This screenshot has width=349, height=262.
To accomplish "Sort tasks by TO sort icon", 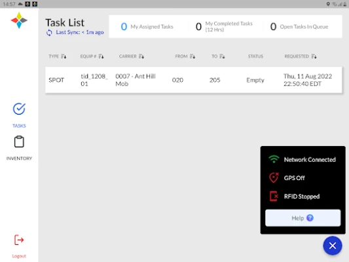I will tap(222, 56).
